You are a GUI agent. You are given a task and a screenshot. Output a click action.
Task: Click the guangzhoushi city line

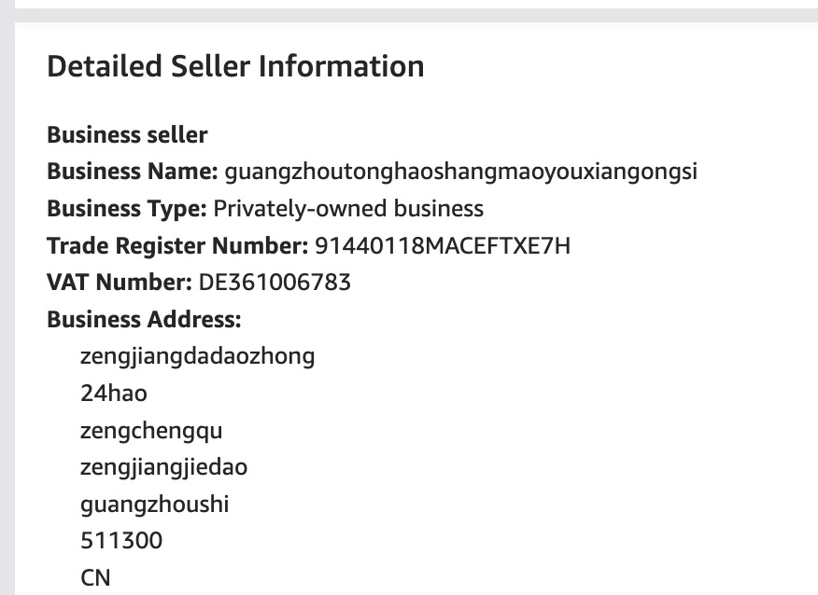[155, 504]
